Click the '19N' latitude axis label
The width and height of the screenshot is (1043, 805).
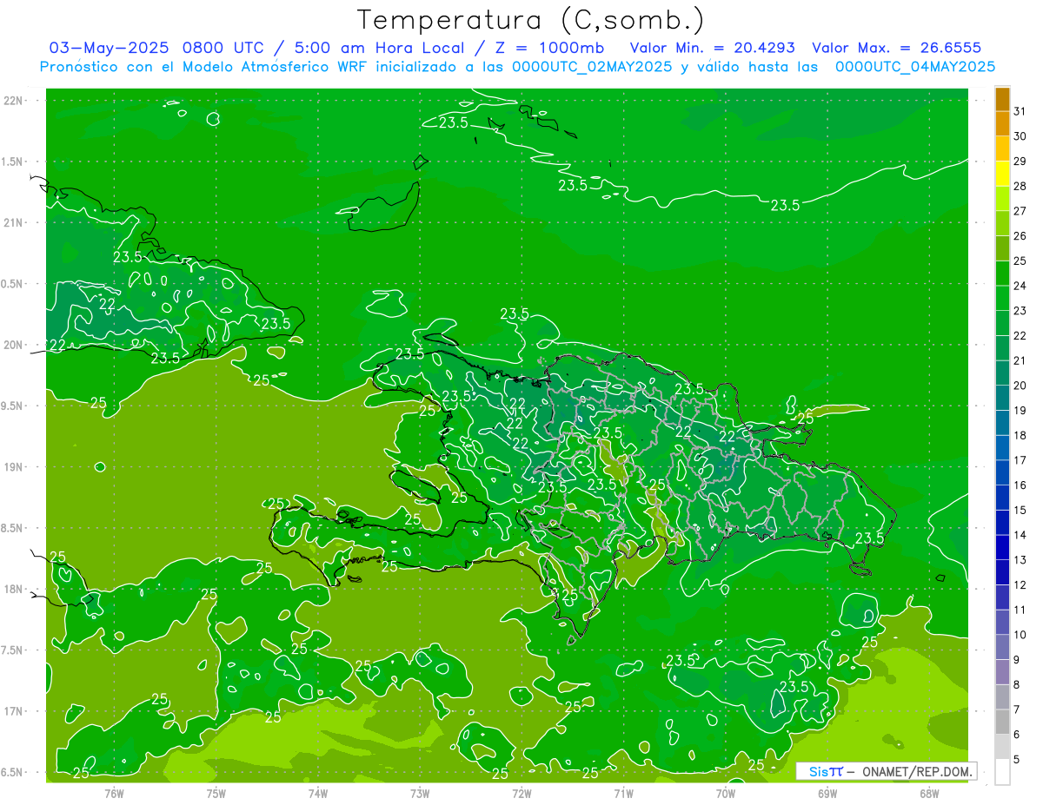click(x=13, y=466)
